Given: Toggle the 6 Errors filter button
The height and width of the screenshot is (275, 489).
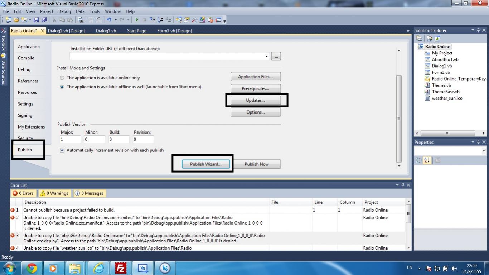Looking at the screenshot, I should pos(23,193).
